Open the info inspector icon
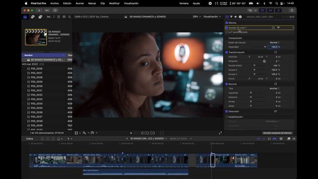 [x=240, y=17]
